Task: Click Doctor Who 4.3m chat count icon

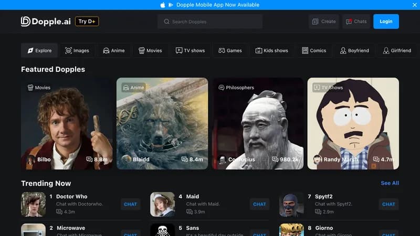Action: 59,212
